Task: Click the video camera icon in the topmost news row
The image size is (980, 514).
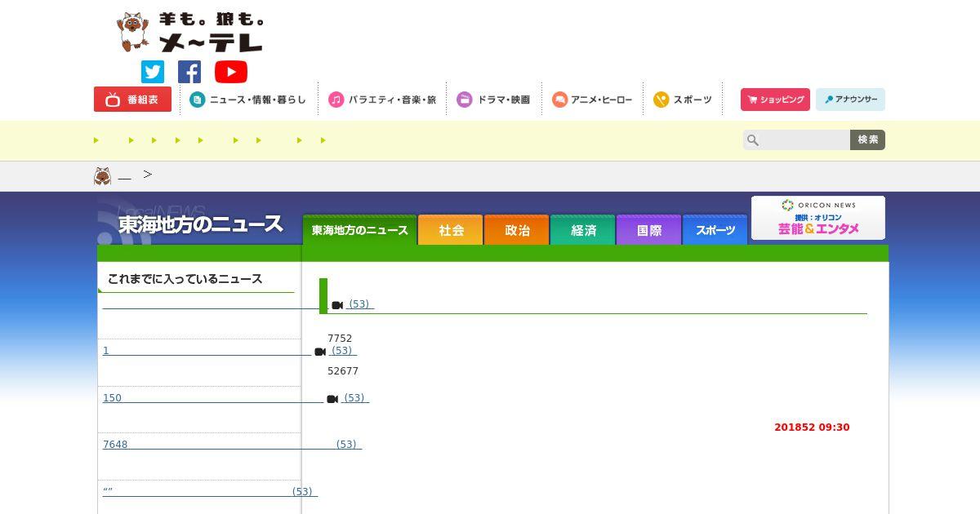Action: click(337, 305)
